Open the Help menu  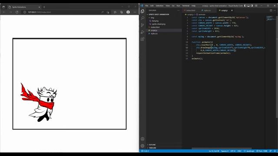[x=193, y=6]
